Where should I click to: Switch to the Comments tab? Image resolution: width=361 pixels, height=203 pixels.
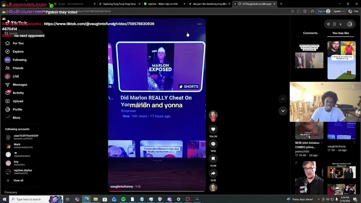[310, 33]
